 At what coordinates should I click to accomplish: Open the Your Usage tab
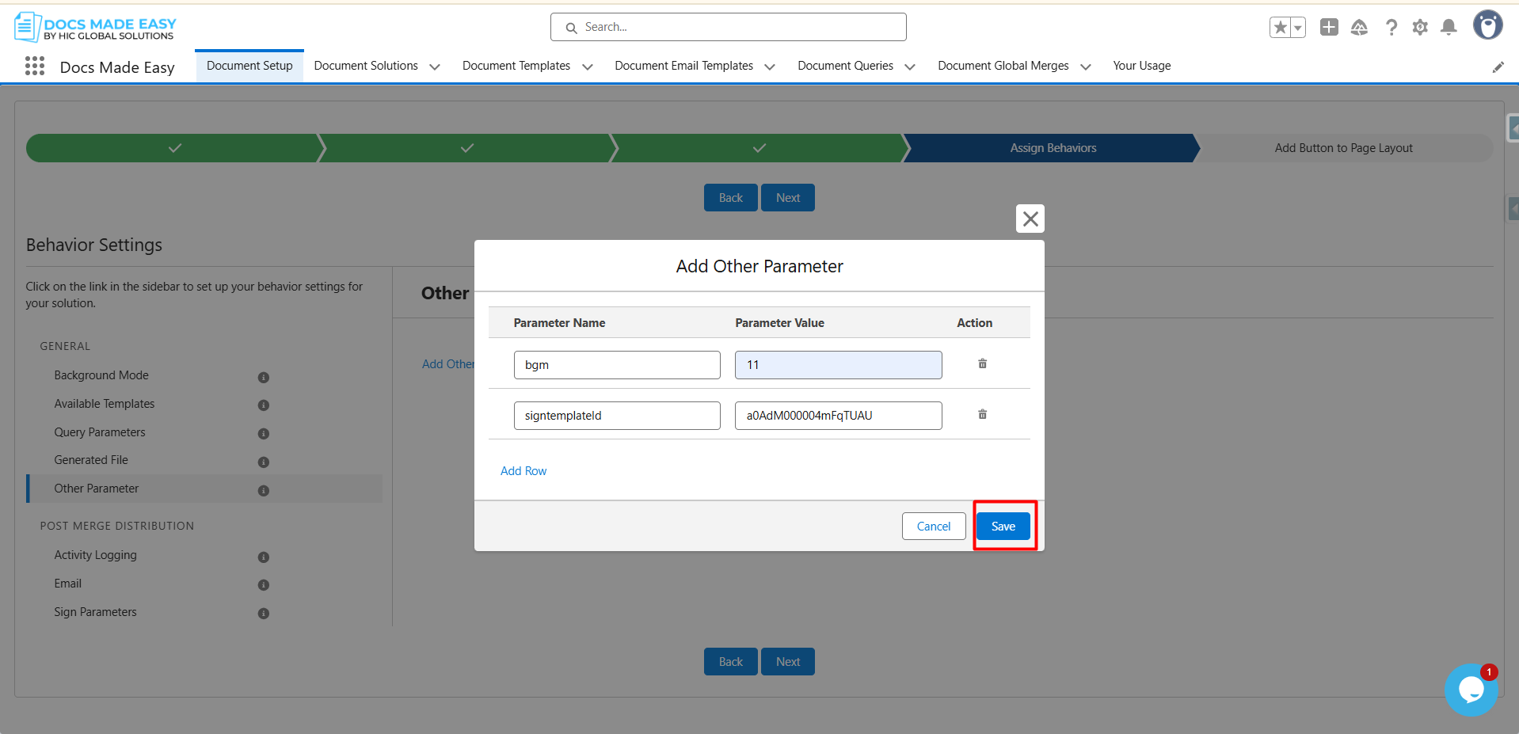1142,66
